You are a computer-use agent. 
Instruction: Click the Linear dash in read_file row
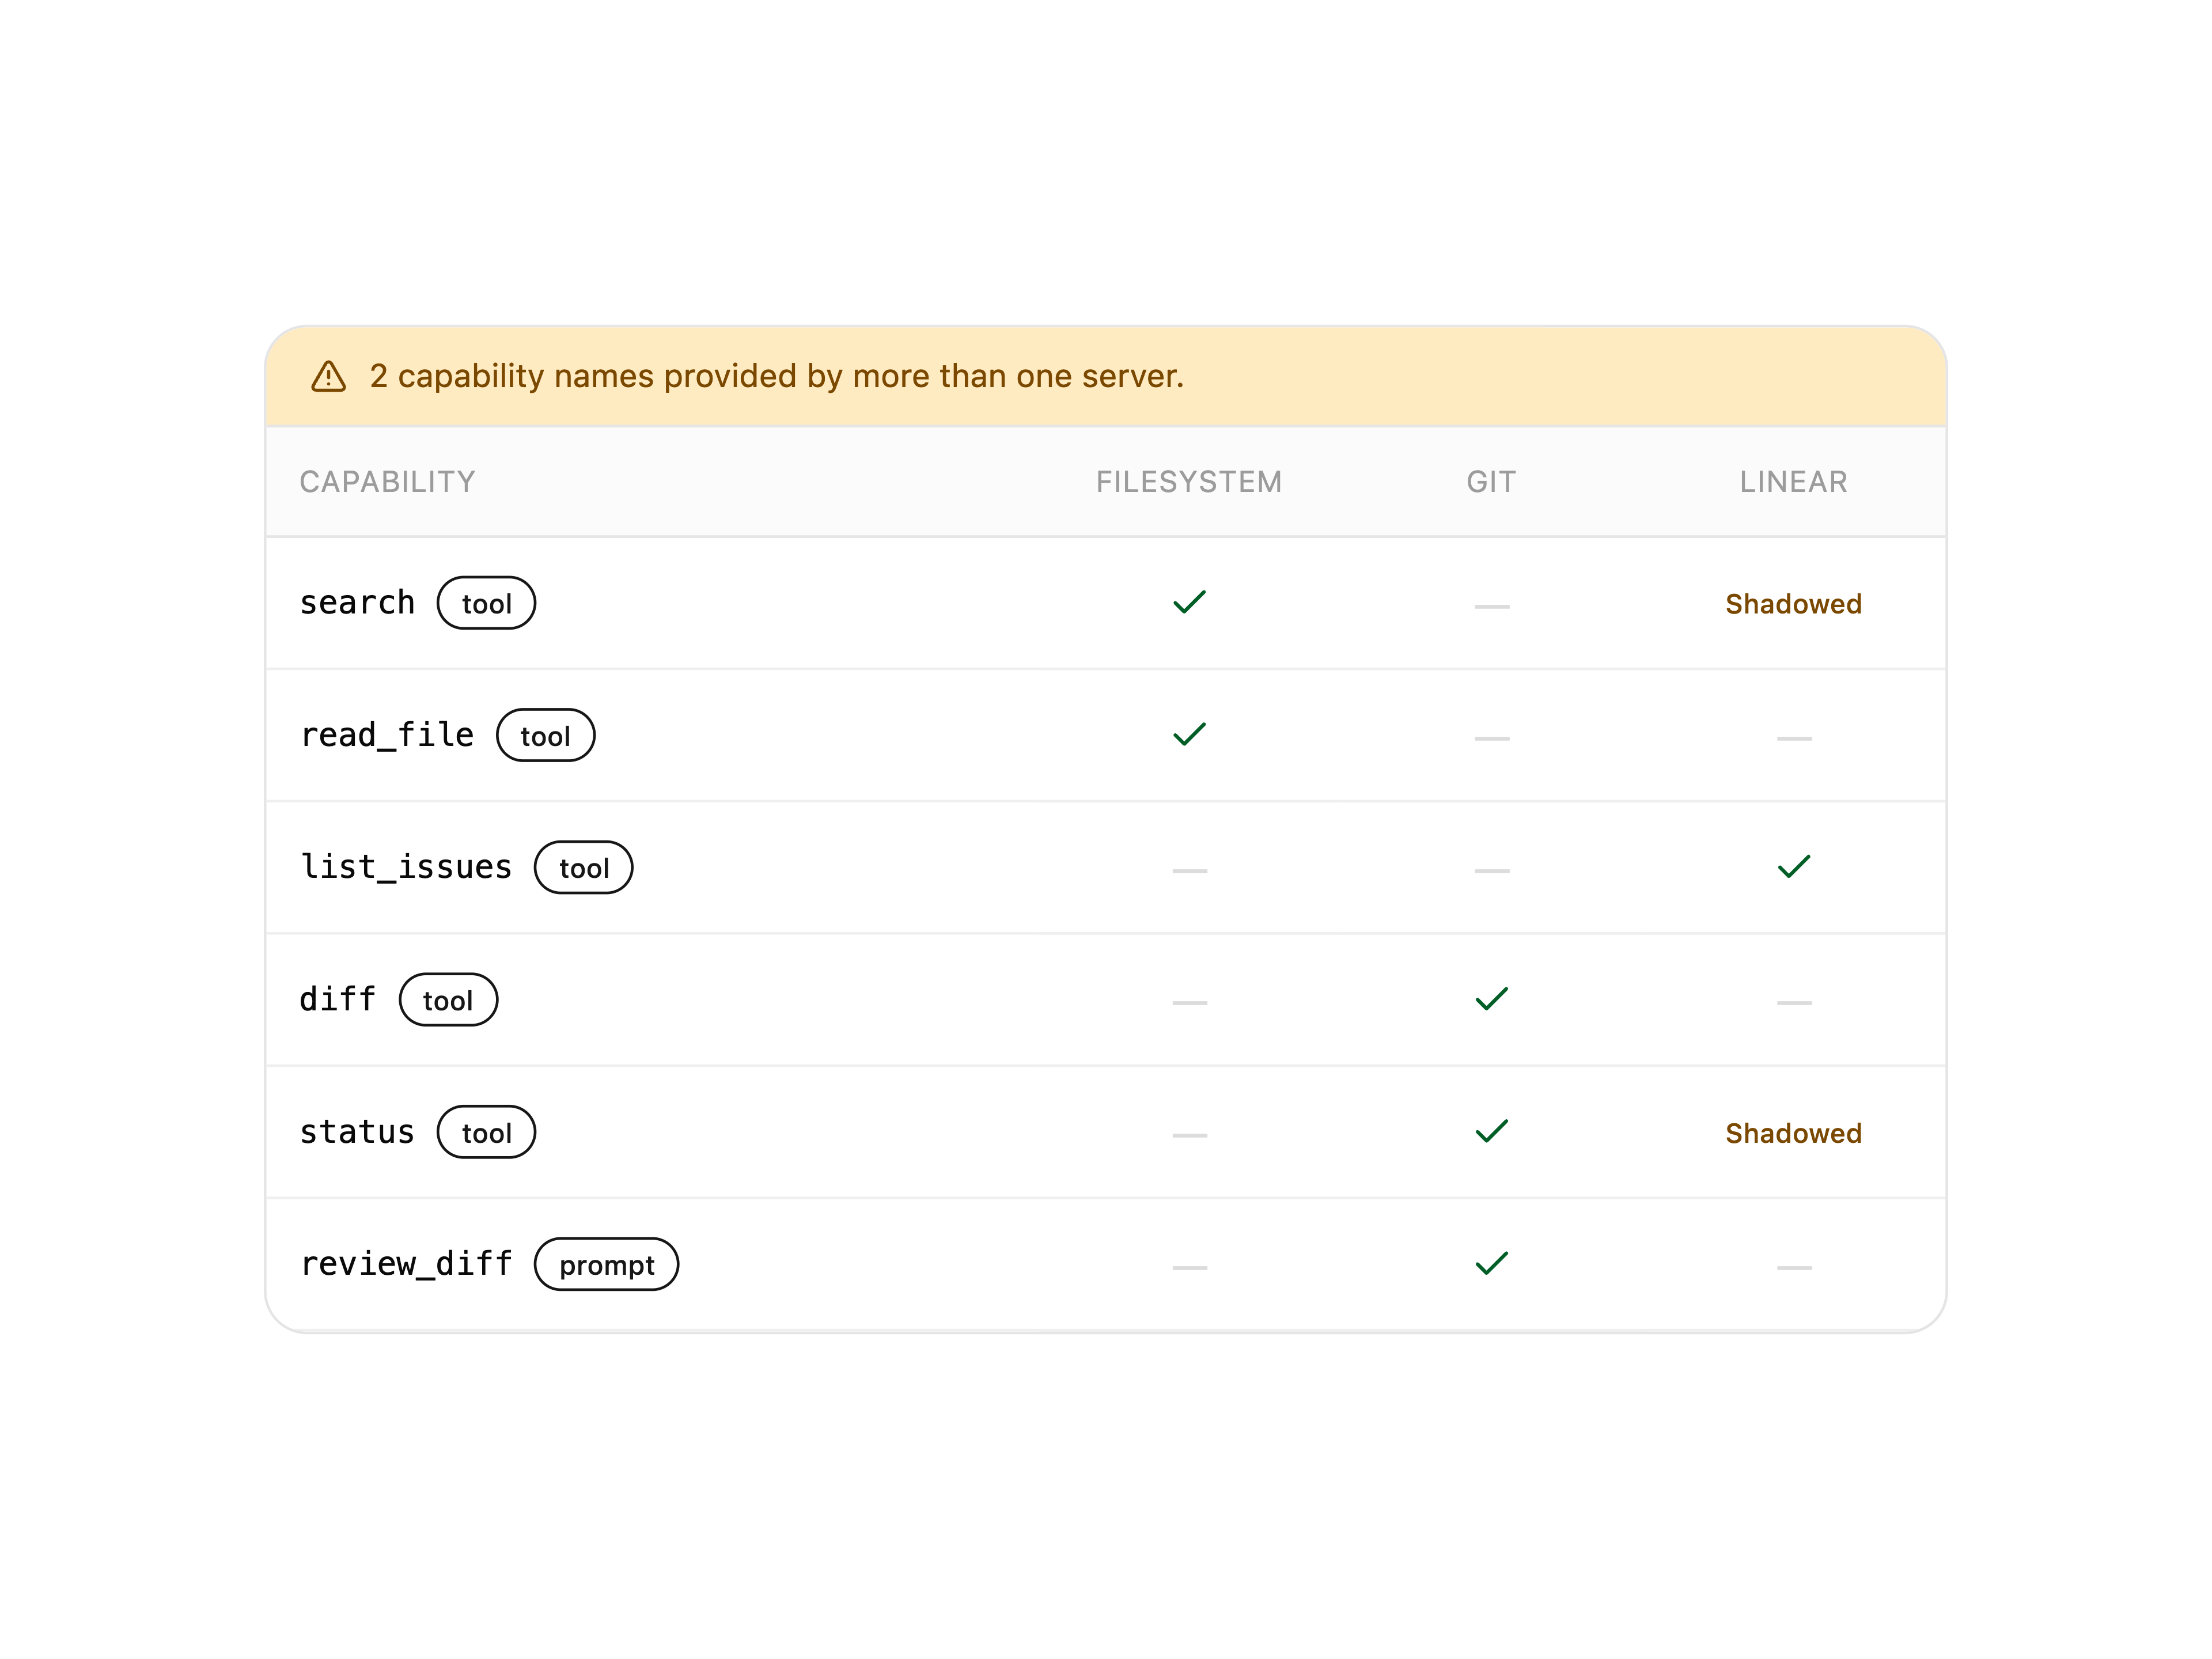click(x=1794, y=738)
